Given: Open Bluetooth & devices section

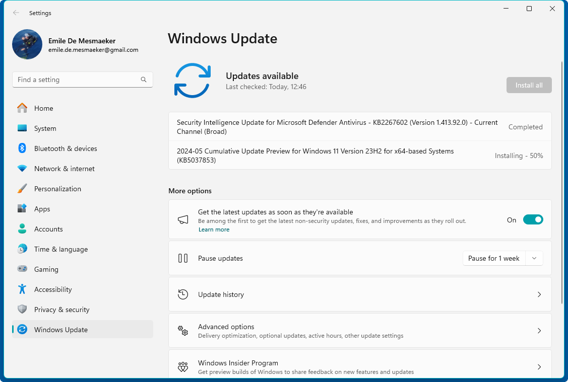Looking at the screenshot, I should pos(83,148).
